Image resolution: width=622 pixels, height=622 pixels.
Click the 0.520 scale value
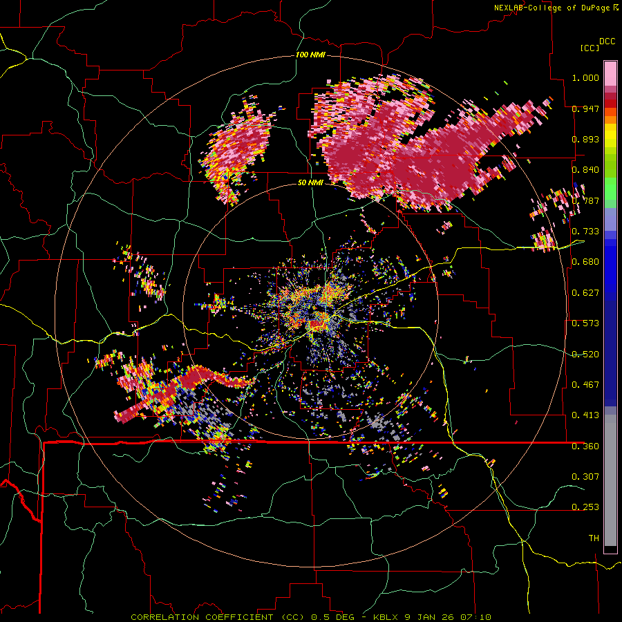585,355
